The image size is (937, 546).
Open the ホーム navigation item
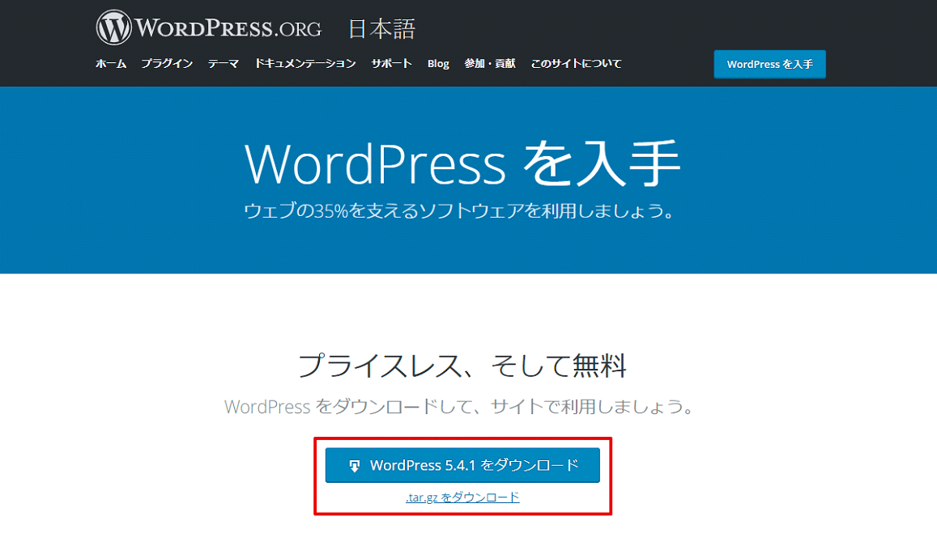coord(111,64)
